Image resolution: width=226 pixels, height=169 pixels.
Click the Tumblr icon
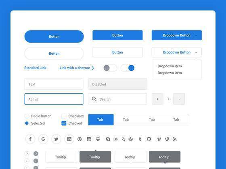tap(140, 139)
